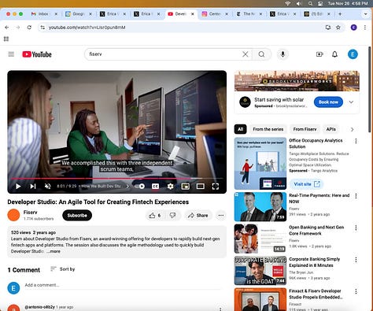
Task: Click the 'Add a comment' field
Action: (124, 285)
